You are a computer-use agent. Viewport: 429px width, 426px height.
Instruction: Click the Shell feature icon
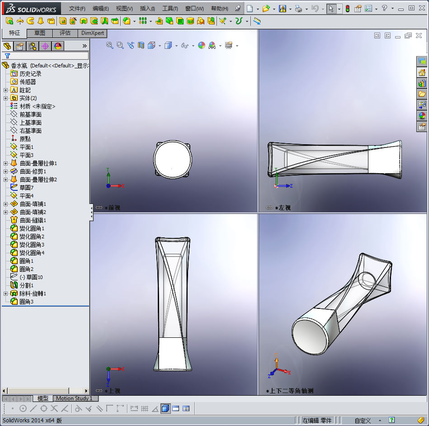(180, 21)
